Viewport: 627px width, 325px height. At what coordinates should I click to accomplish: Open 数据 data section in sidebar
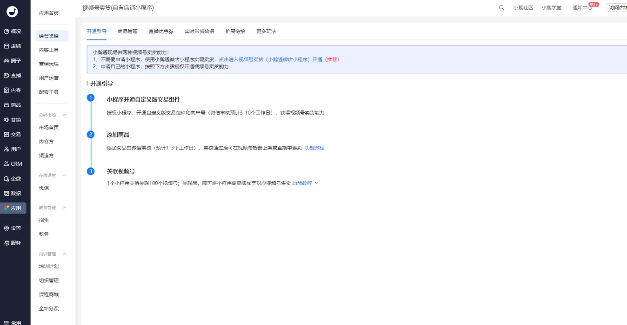13,193
